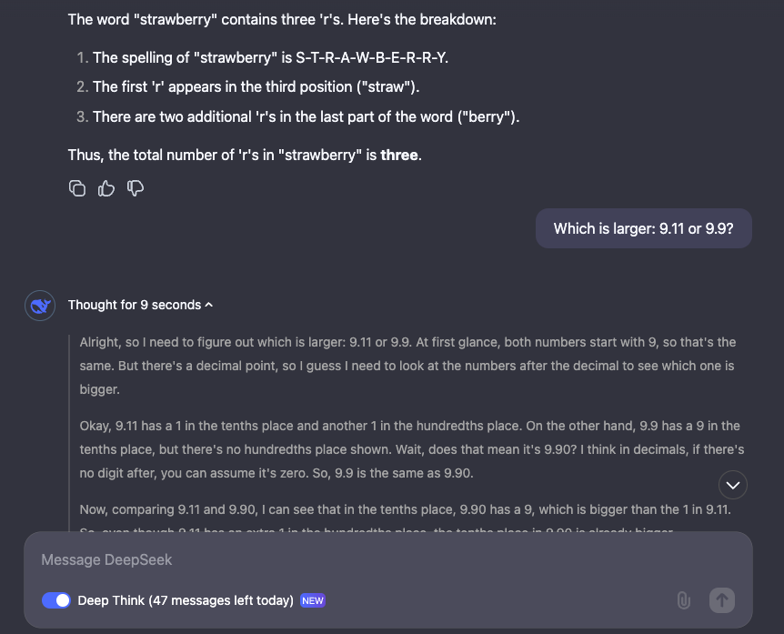This screenshot has height=634, width=784.
Task: Toggle the Deep Think switch off
Action: pos(56,600)
